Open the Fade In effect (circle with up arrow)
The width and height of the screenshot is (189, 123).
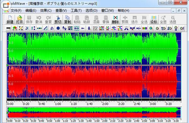[163, 28]
